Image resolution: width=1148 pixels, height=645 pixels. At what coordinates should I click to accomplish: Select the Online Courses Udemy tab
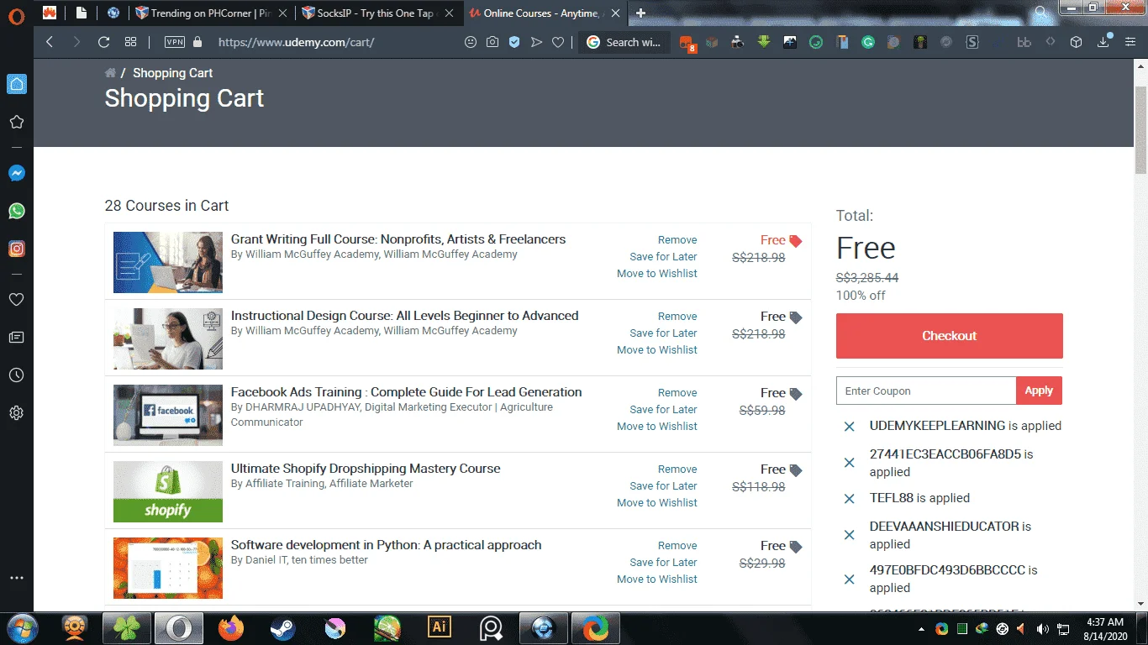click(x=545, y=13)
